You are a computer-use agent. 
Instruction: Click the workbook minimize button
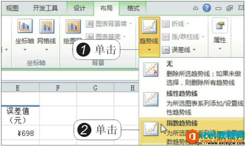218,9
